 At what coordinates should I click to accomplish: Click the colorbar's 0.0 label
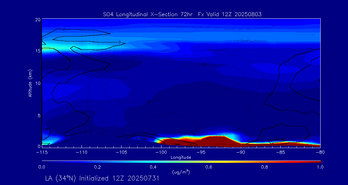(x=42, y=167)
